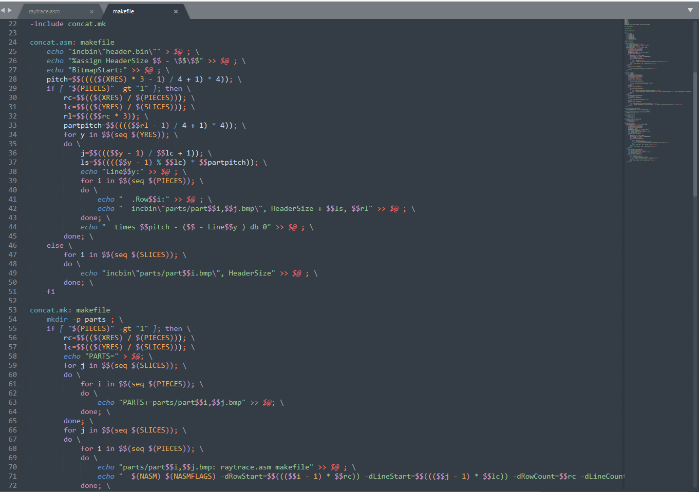Viewport: 699px width, 492px height.
Task: Click the right tab scroll arrow
Action: click(x=9, y=10)
